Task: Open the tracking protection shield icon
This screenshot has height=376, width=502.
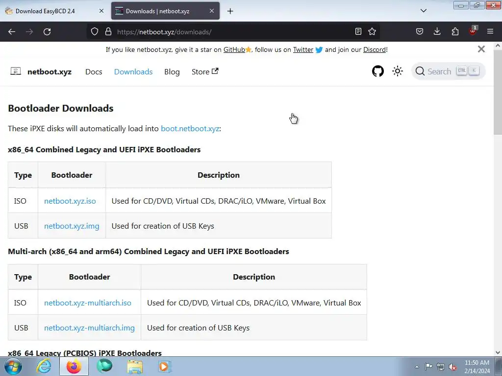Action: 95,31
